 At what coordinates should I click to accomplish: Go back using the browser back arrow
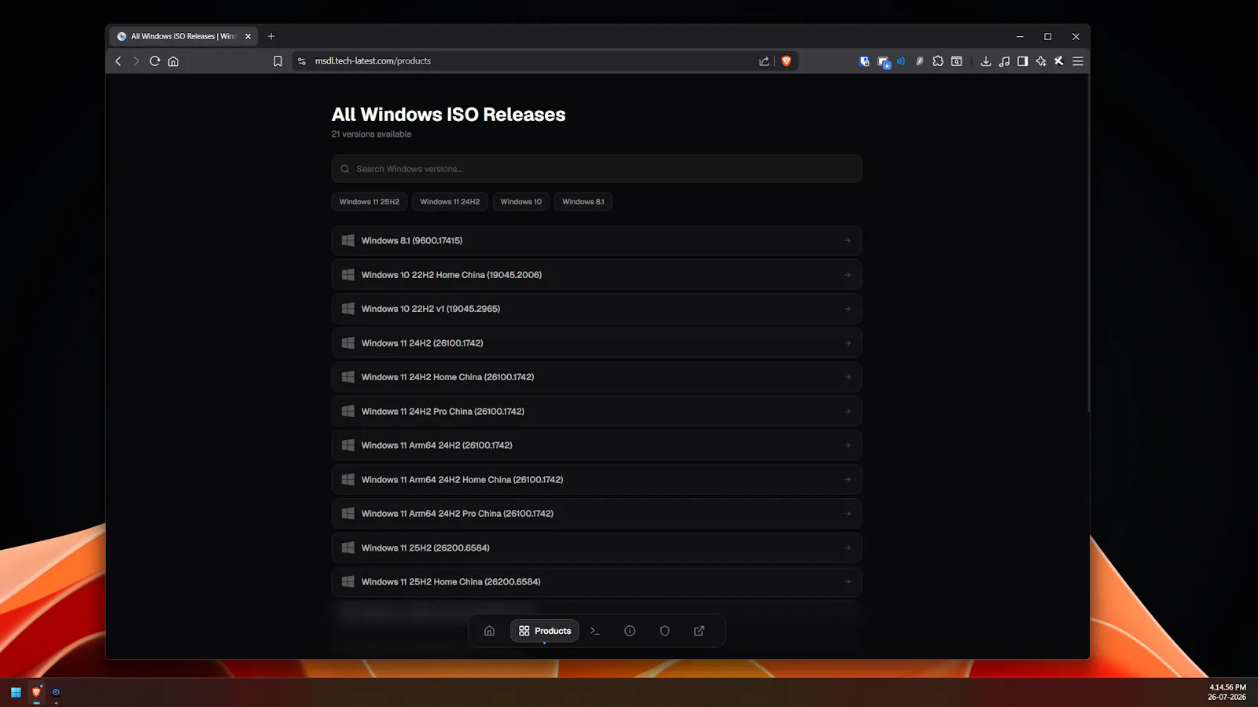tap(118, 60)
